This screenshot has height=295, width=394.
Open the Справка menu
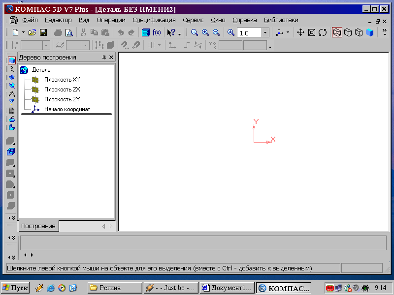tap(244, 20)
